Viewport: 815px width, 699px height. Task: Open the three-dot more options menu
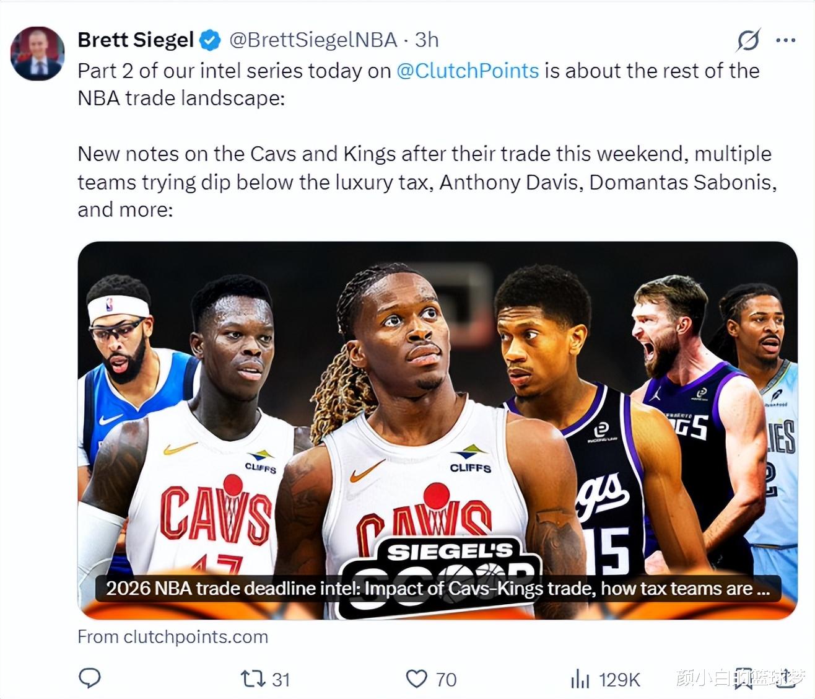[x=785, y=40]
